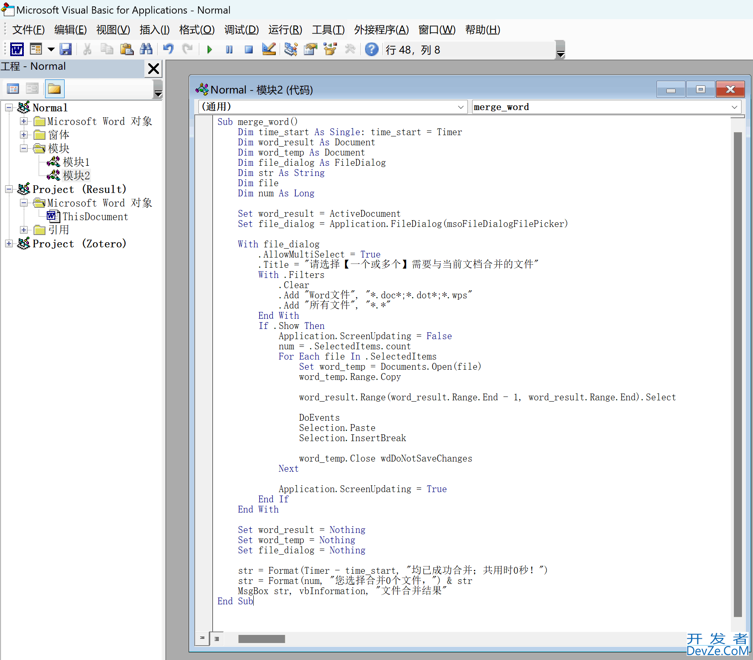The width and height of the screenshot is (753, 660).
Task: Open the 文件(F) menu
Action: coord(28,30)
